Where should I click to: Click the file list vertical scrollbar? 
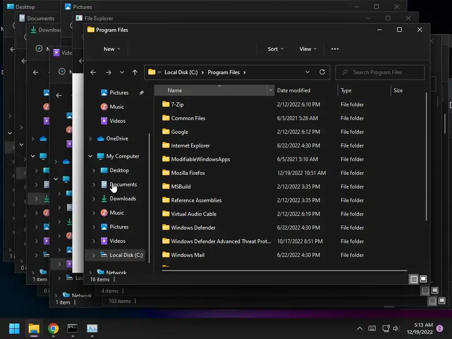click(426, 157)
